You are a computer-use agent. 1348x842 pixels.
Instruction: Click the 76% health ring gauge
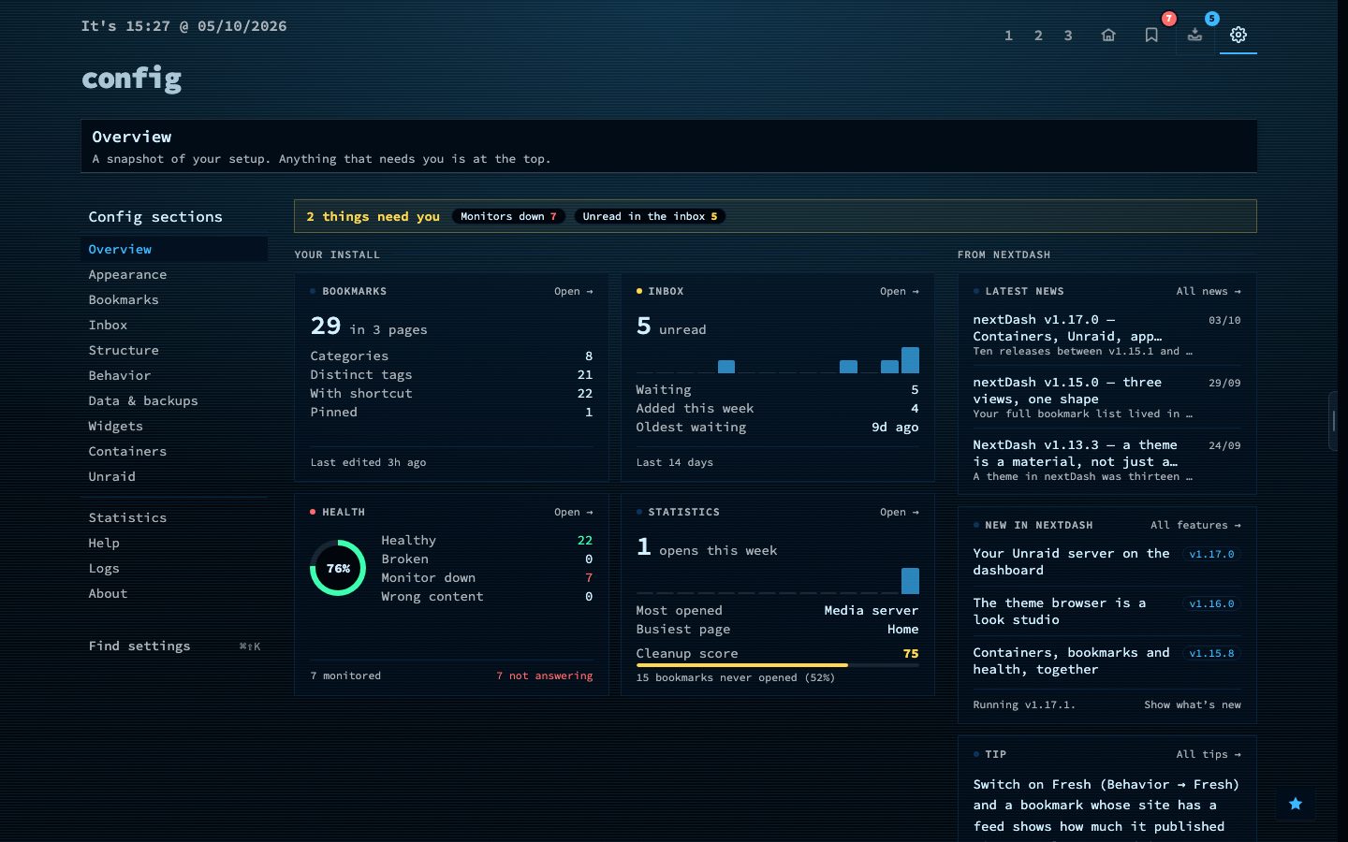coord(338,568)
